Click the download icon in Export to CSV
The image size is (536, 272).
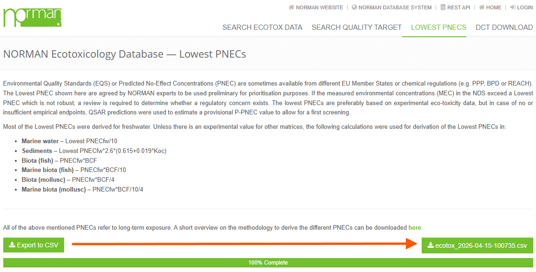[x=12, y=245]
